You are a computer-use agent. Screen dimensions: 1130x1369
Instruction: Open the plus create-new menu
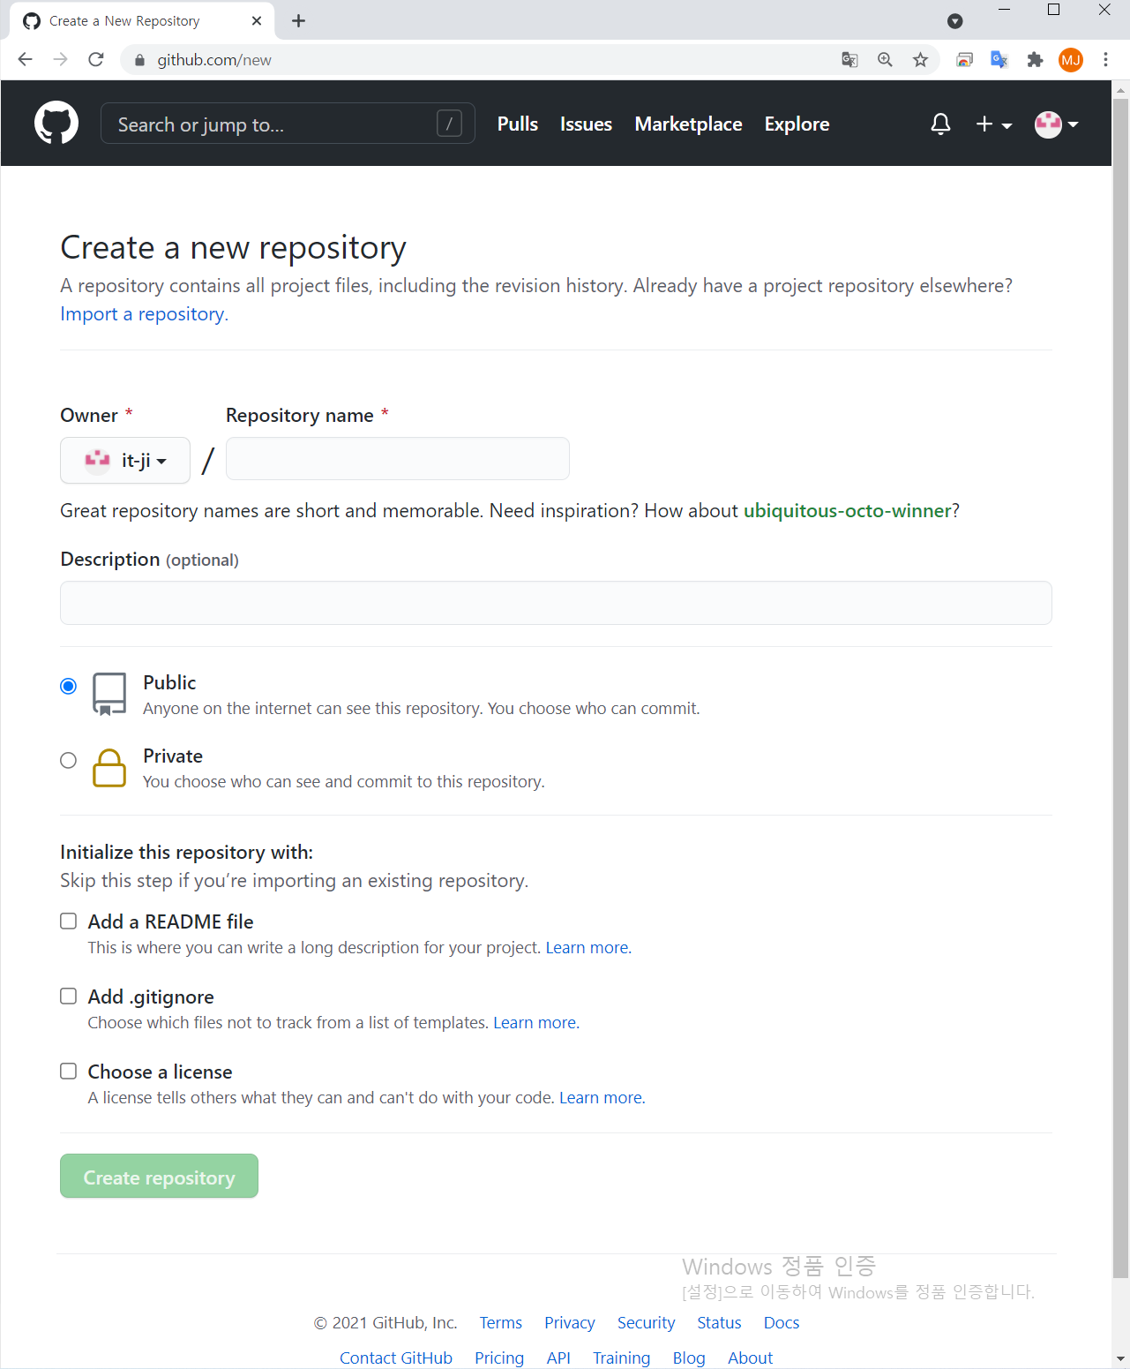click(993, 124)
